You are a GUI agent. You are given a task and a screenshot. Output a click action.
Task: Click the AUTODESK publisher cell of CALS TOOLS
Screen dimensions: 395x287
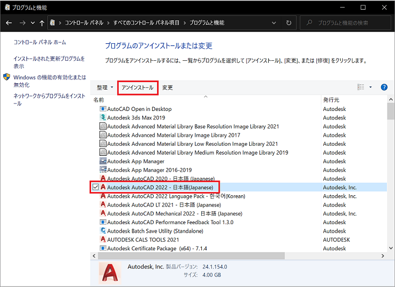pyautogui.click(x=336, y=240)
